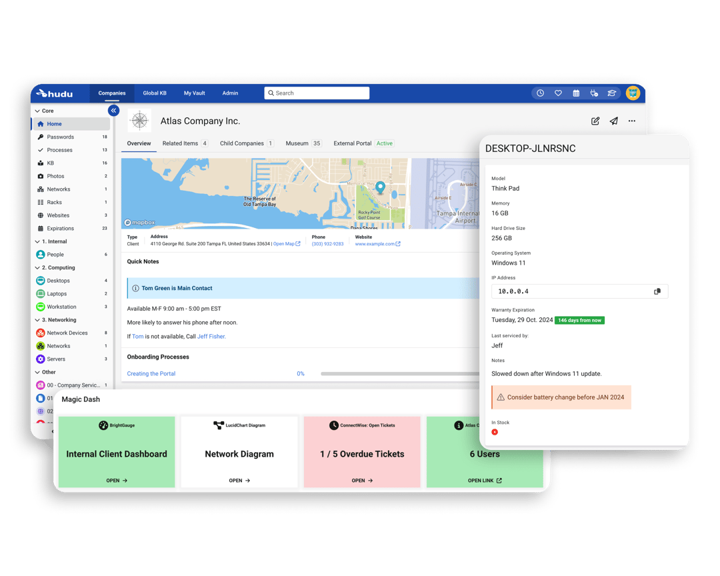Open the integrations plug icon
The image size is (720, 576).
(594, 93)
